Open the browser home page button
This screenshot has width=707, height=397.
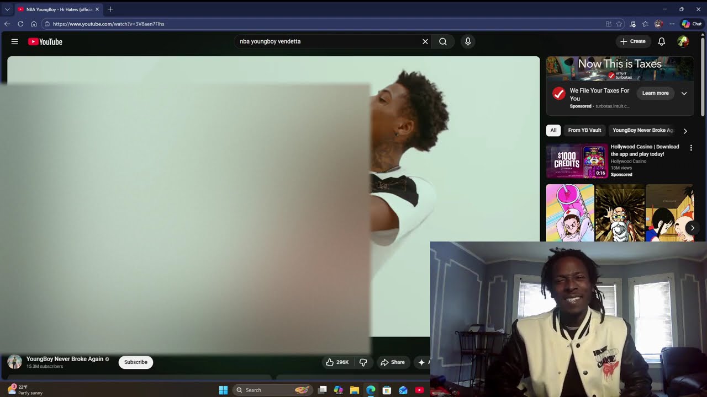coord(34,24)
